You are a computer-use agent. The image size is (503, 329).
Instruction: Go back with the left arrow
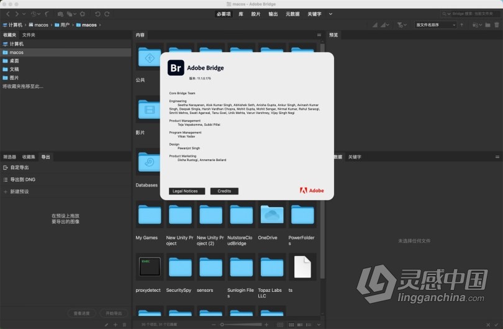click(x=8, y=14)
